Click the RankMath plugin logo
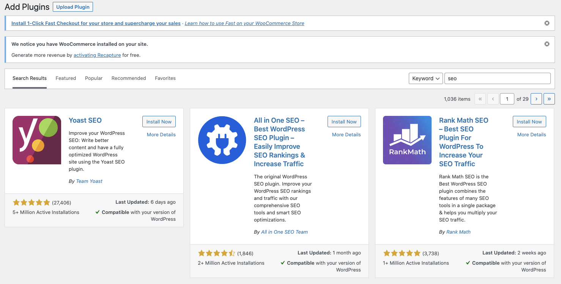 tap(407, 140)
